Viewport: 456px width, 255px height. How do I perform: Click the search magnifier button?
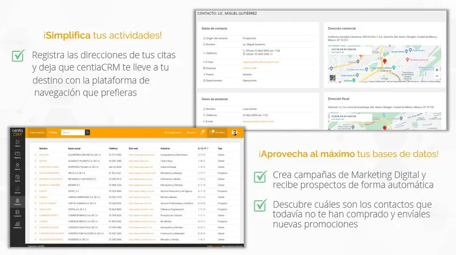(87, 133)
